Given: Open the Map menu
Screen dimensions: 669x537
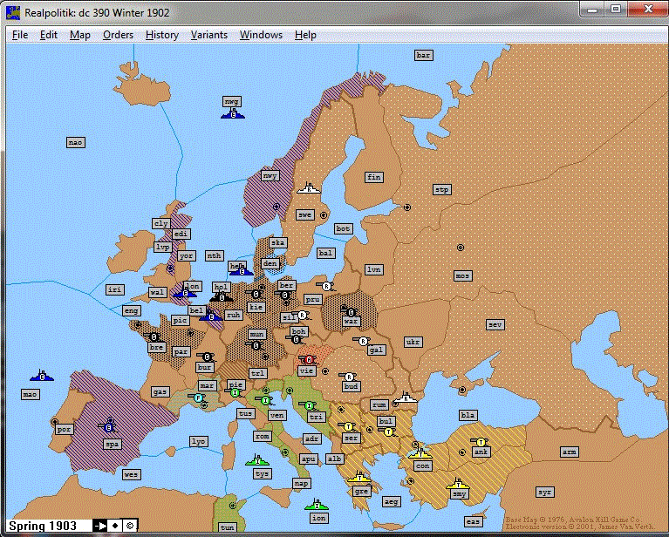Looking at the screenshot, I should [79, 35].
